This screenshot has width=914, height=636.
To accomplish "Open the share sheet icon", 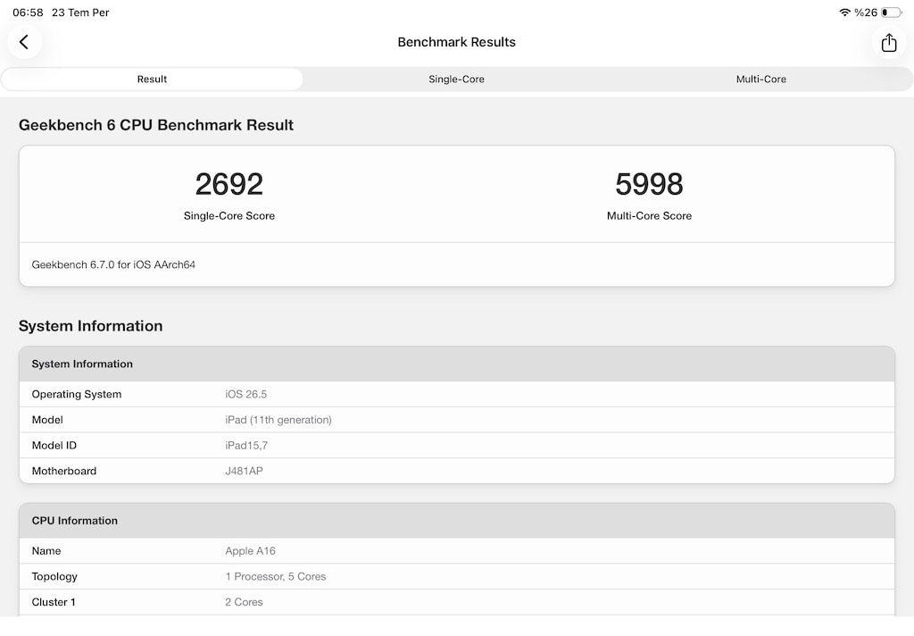I will coord(888,42).
